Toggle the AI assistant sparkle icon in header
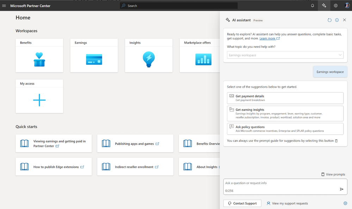Screen dimensions: 352x209 pyautogui.click(x=324, y=6)
